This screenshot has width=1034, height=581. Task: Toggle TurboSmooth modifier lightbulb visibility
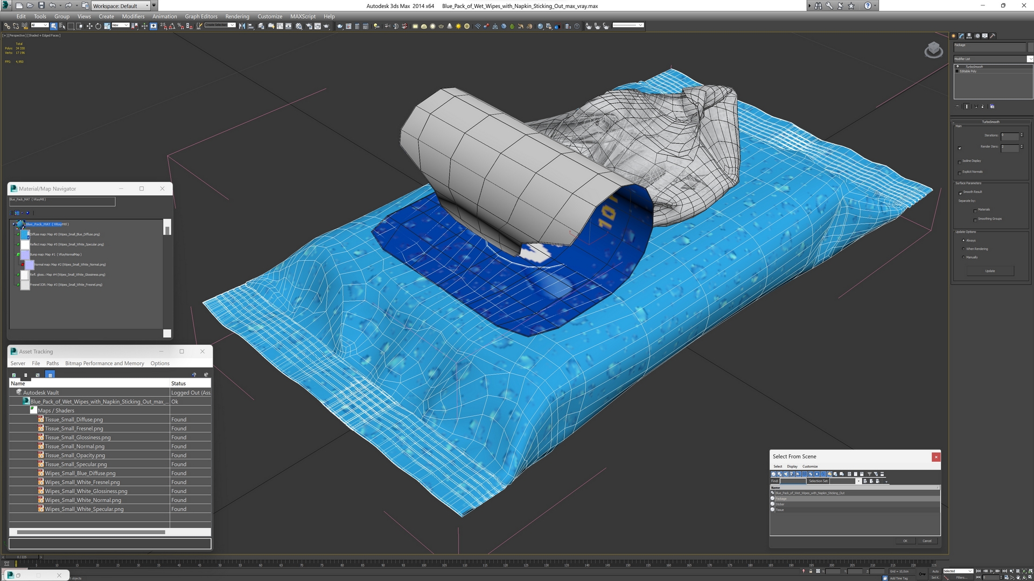click(x=958, y=67)
